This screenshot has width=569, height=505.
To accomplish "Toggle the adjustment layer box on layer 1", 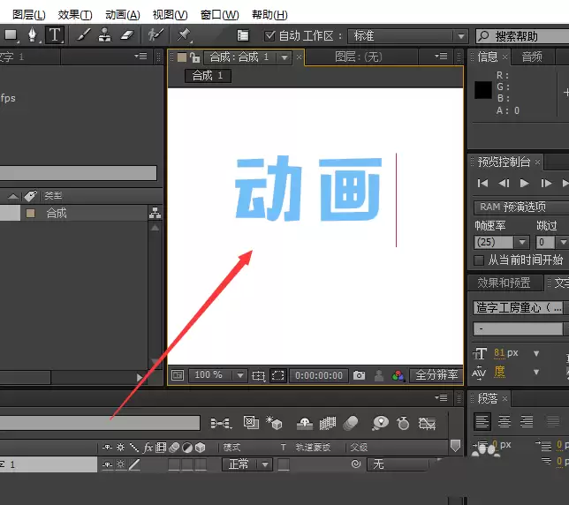I will pos(187,464).
